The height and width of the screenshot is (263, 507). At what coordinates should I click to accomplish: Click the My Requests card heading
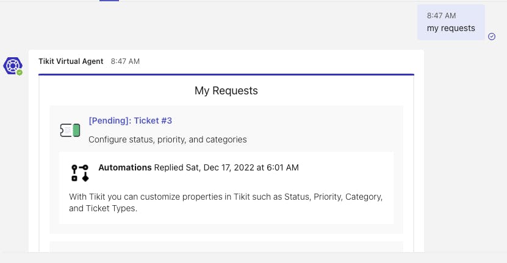pos(226,91)
